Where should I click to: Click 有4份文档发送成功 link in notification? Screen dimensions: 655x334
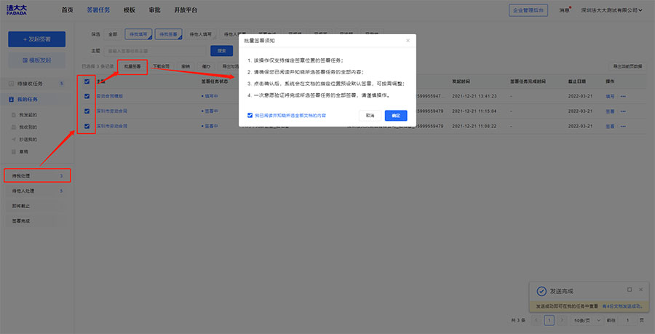(x=622, y=306)
